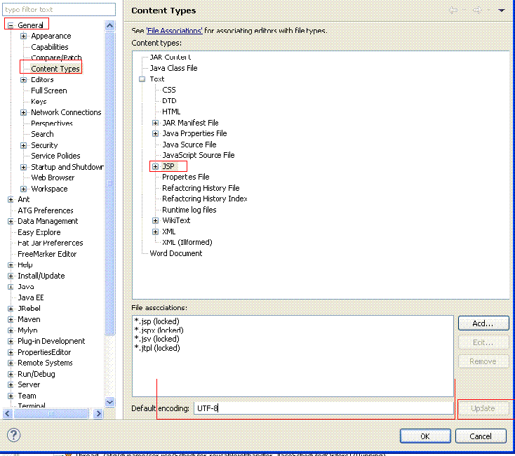Select Java EE preference page
This screenshot has height=456, width=515.
[x=31, y=297]
